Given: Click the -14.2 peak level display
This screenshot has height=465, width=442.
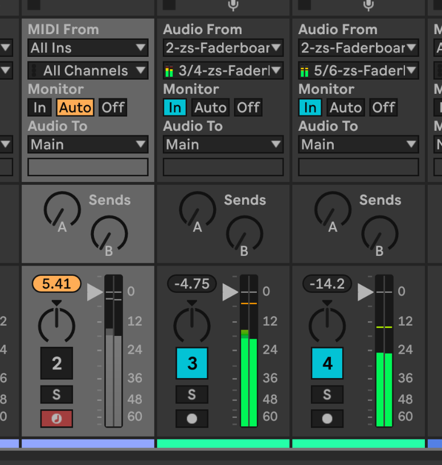Looking at the screenshot, I should coord(327,284).
